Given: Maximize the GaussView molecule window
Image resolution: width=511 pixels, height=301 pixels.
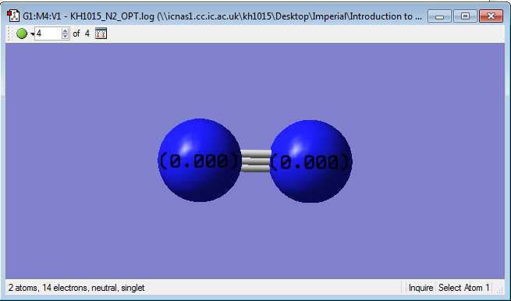Looking at the screenshot, I should (x=466, y=16).
